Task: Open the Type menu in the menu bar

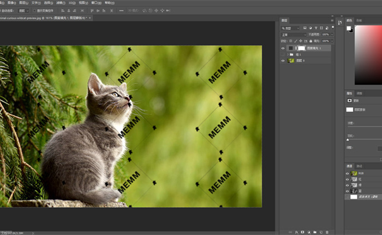Action: coord(36,3)
